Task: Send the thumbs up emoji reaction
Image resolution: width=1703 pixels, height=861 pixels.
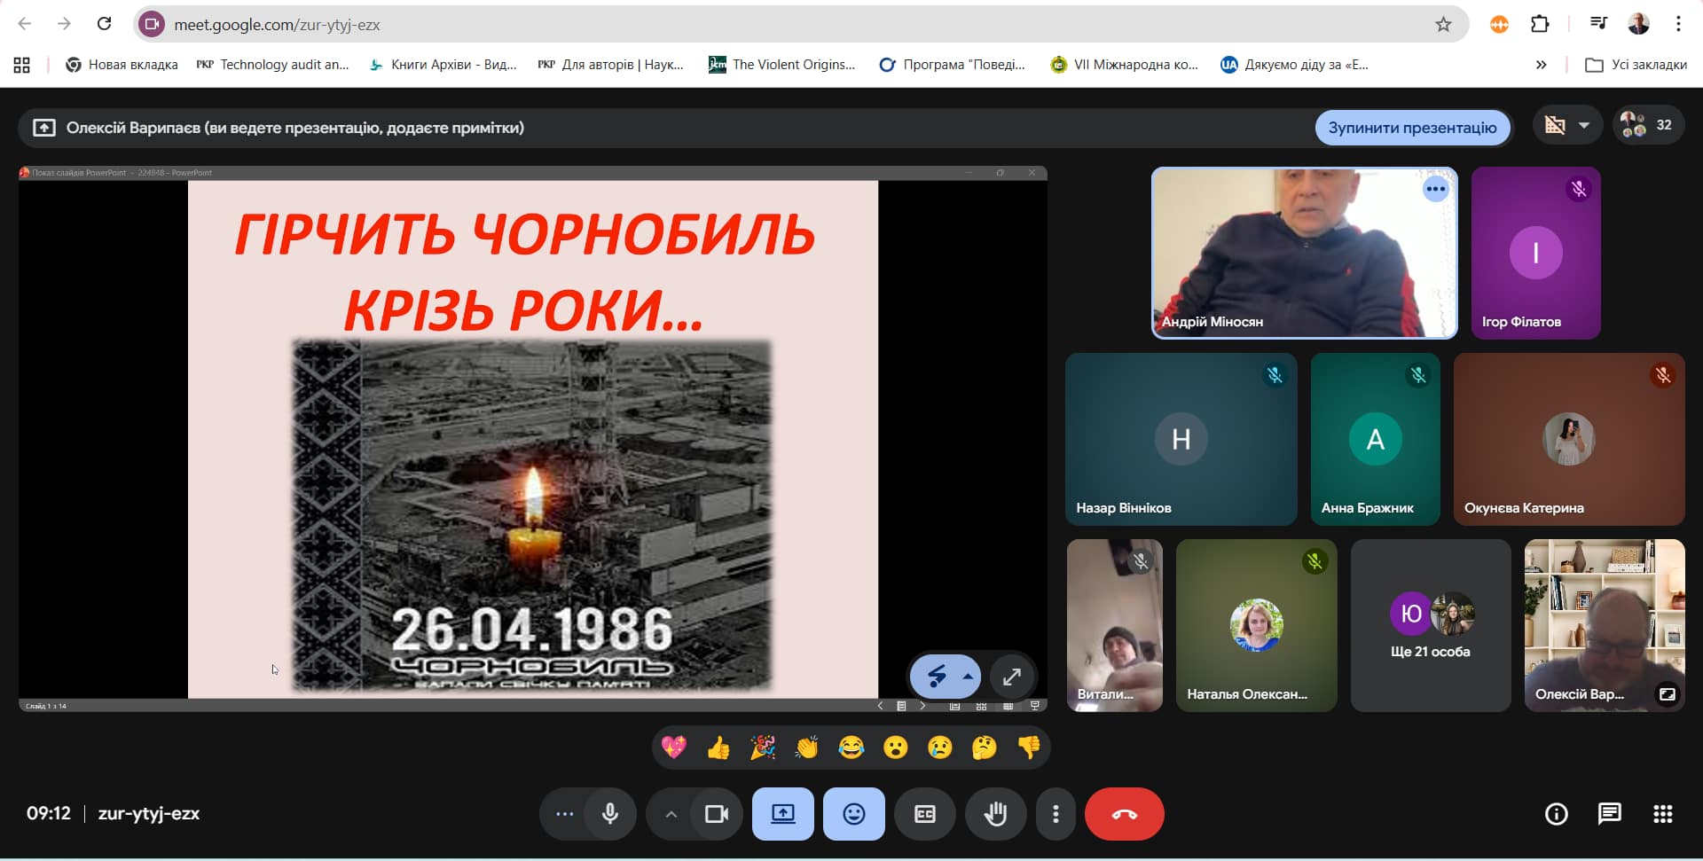Action: point(718,748)
